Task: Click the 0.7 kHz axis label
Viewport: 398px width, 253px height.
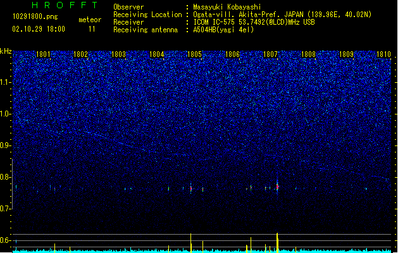Action: pos(5,209)
